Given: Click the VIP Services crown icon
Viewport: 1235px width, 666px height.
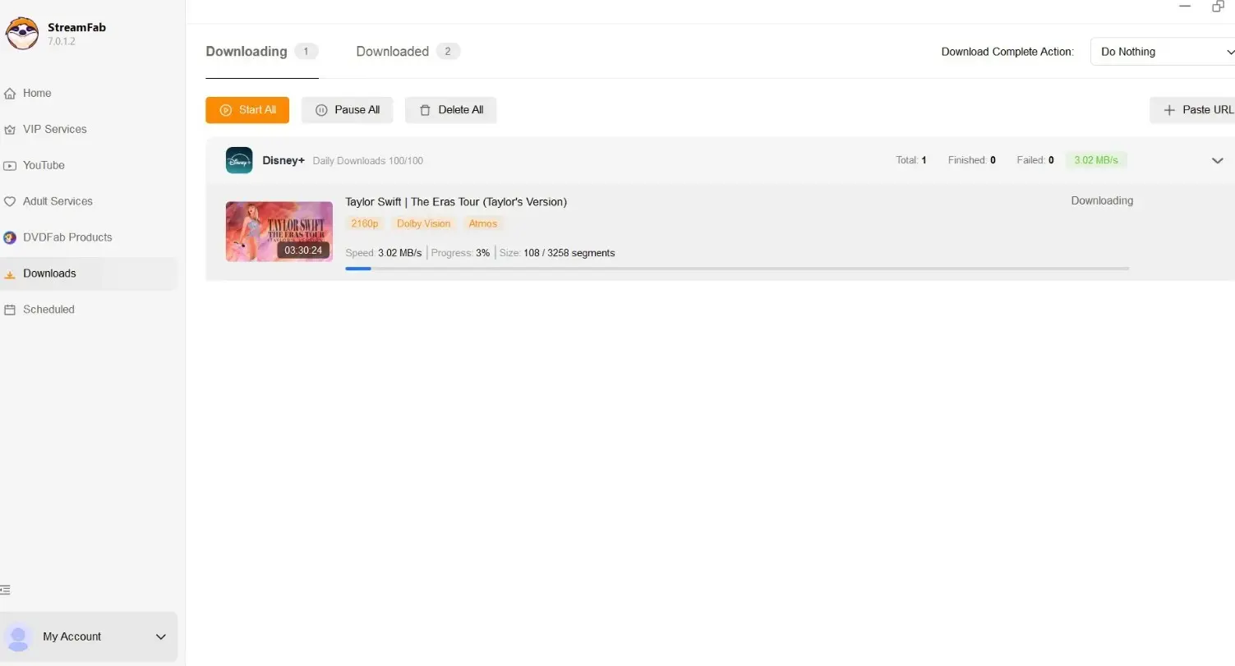Looking at the screenshot, I should (x=10, y=130).
